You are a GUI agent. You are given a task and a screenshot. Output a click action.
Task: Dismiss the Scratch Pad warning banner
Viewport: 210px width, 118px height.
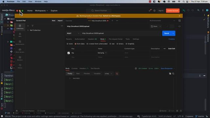[x=179, y=16]
